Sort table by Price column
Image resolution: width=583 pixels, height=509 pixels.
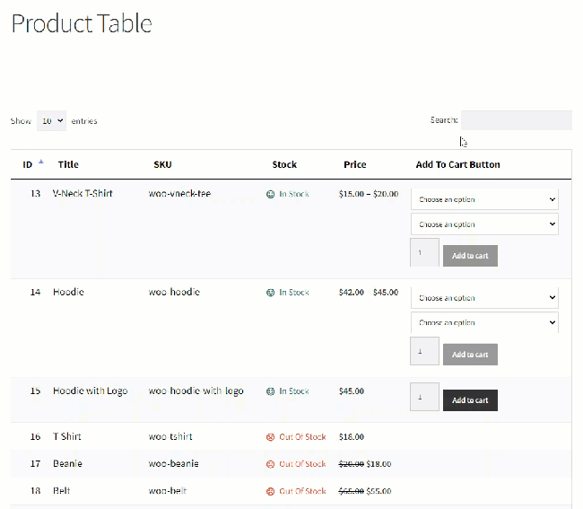(354, 164)
